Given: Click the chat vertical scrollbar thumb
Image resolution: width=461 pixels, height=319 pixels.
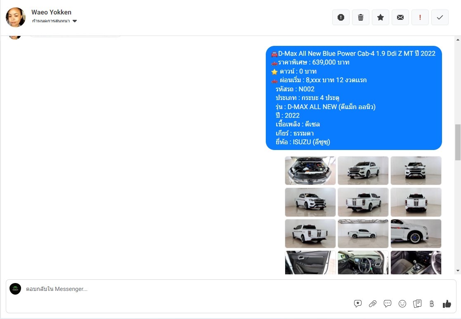Looking at the screenshot, I should (x=458, y=143).
